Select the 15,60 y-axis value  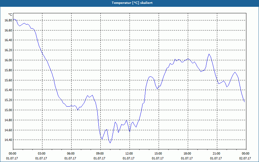point(8,80)
